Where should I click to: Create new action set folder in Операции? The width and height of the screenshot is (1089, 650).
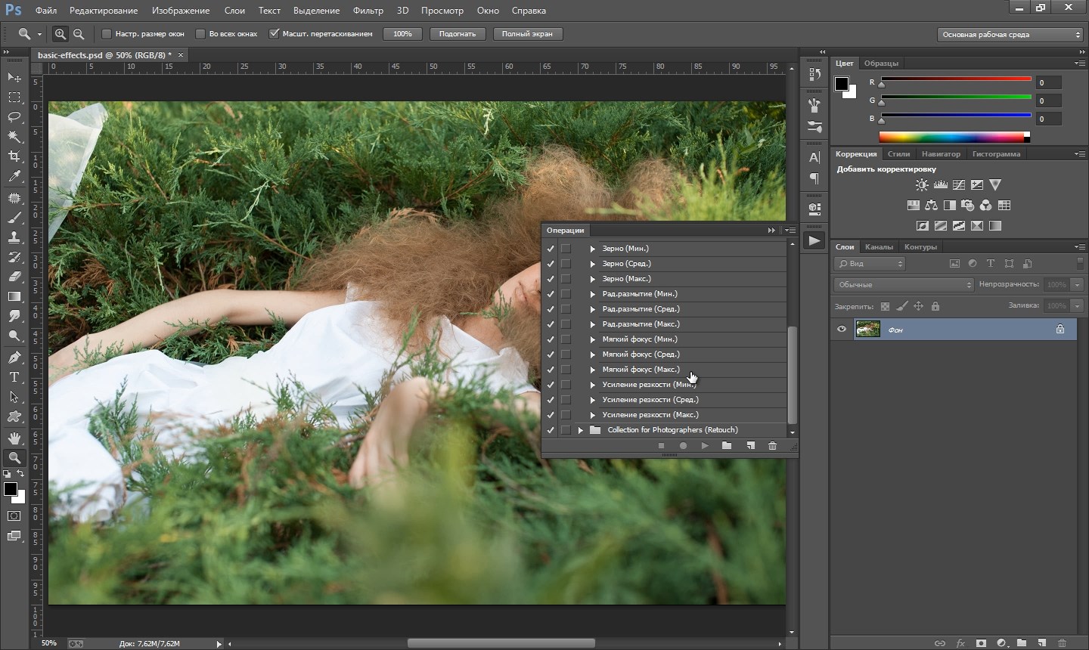pyautogui.click(x=727, y=446)
